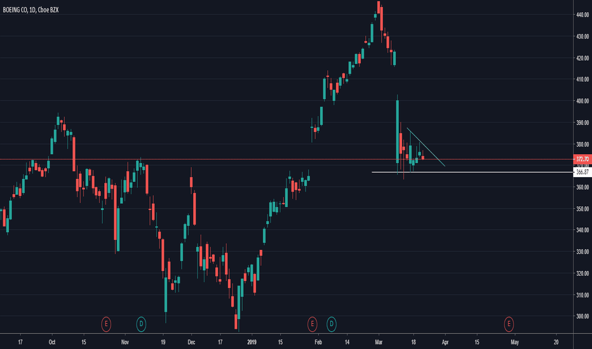This screenshot has width=592, height=349.
Task: Click the 360.00 price axis label
Action: click(582, 187)
